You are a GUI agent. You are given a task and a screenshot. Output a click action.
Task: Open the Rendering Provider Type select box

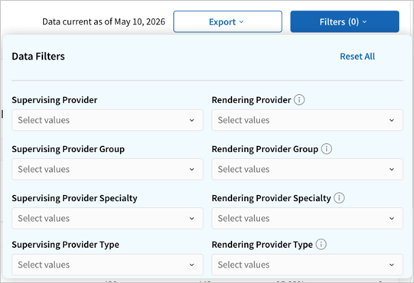click(x=307, y=265)
